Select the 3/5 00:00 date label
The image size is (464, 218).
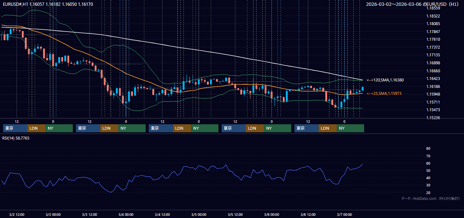[199, 215]
